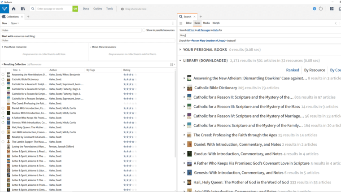Open the Library icon
This screenshot has height=192, width=341.
coord(23,9)
